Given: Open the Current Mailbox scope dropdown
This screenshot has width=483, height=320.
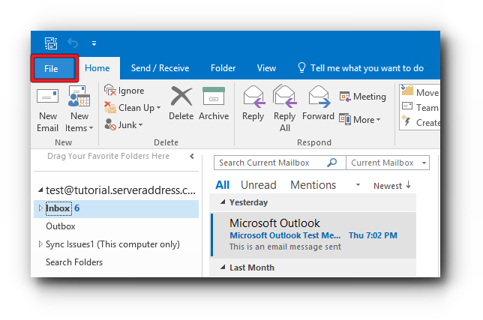Looking at the screenshot, I should (x=388, y=163).
